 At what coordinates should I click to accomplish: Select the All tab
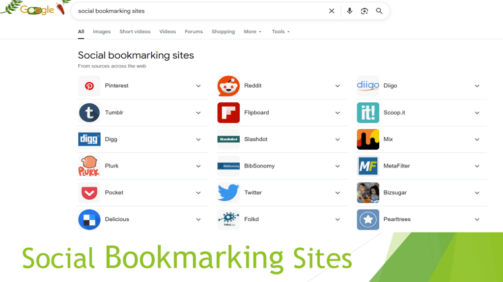(x=81, y=32)
